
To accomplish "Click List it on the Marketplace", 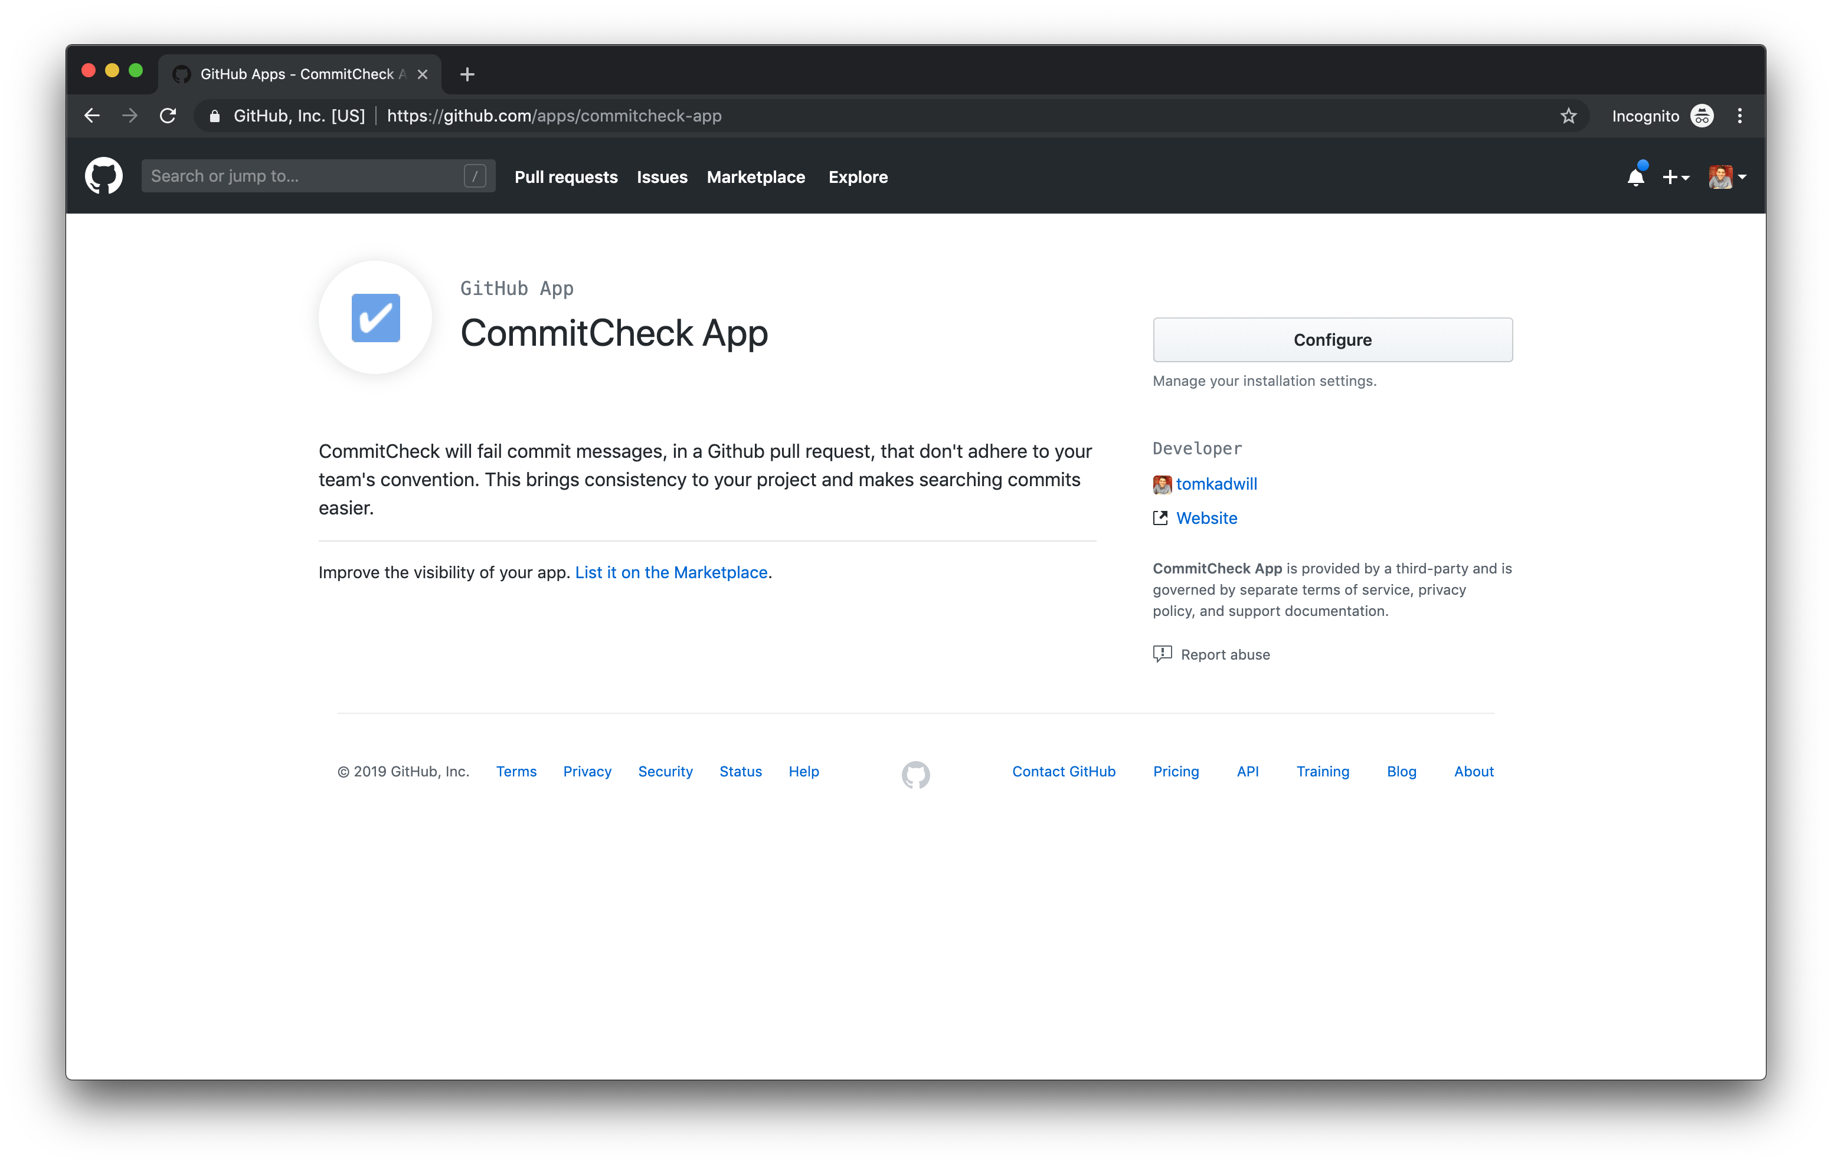I will tap(671, 572).
